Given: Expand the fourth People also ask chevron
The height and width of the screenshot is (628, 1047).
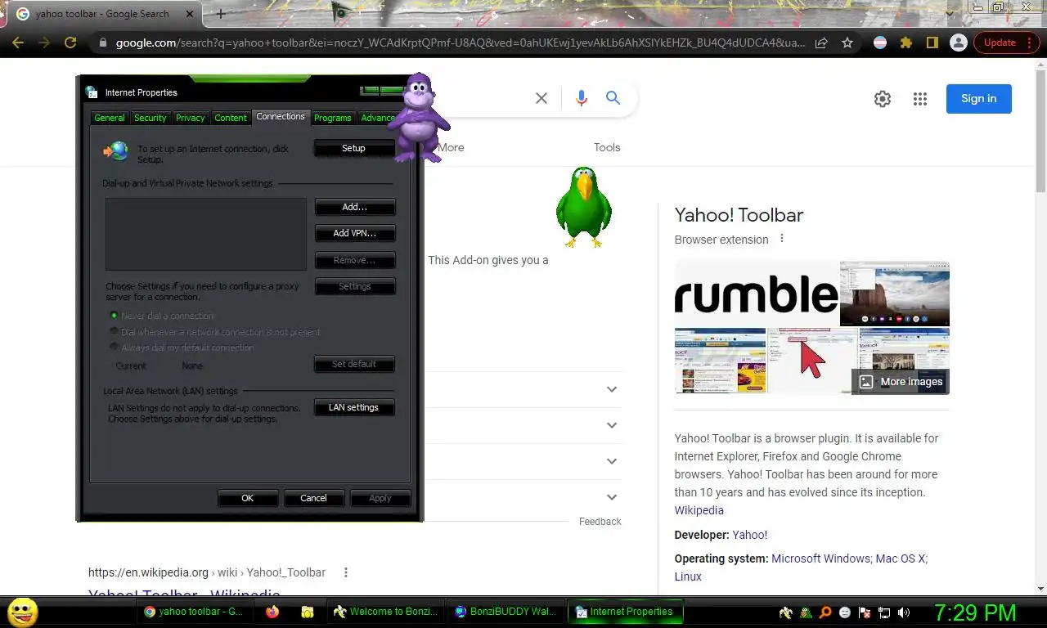Looking at the screenshot, I should [x=612, y=497].
